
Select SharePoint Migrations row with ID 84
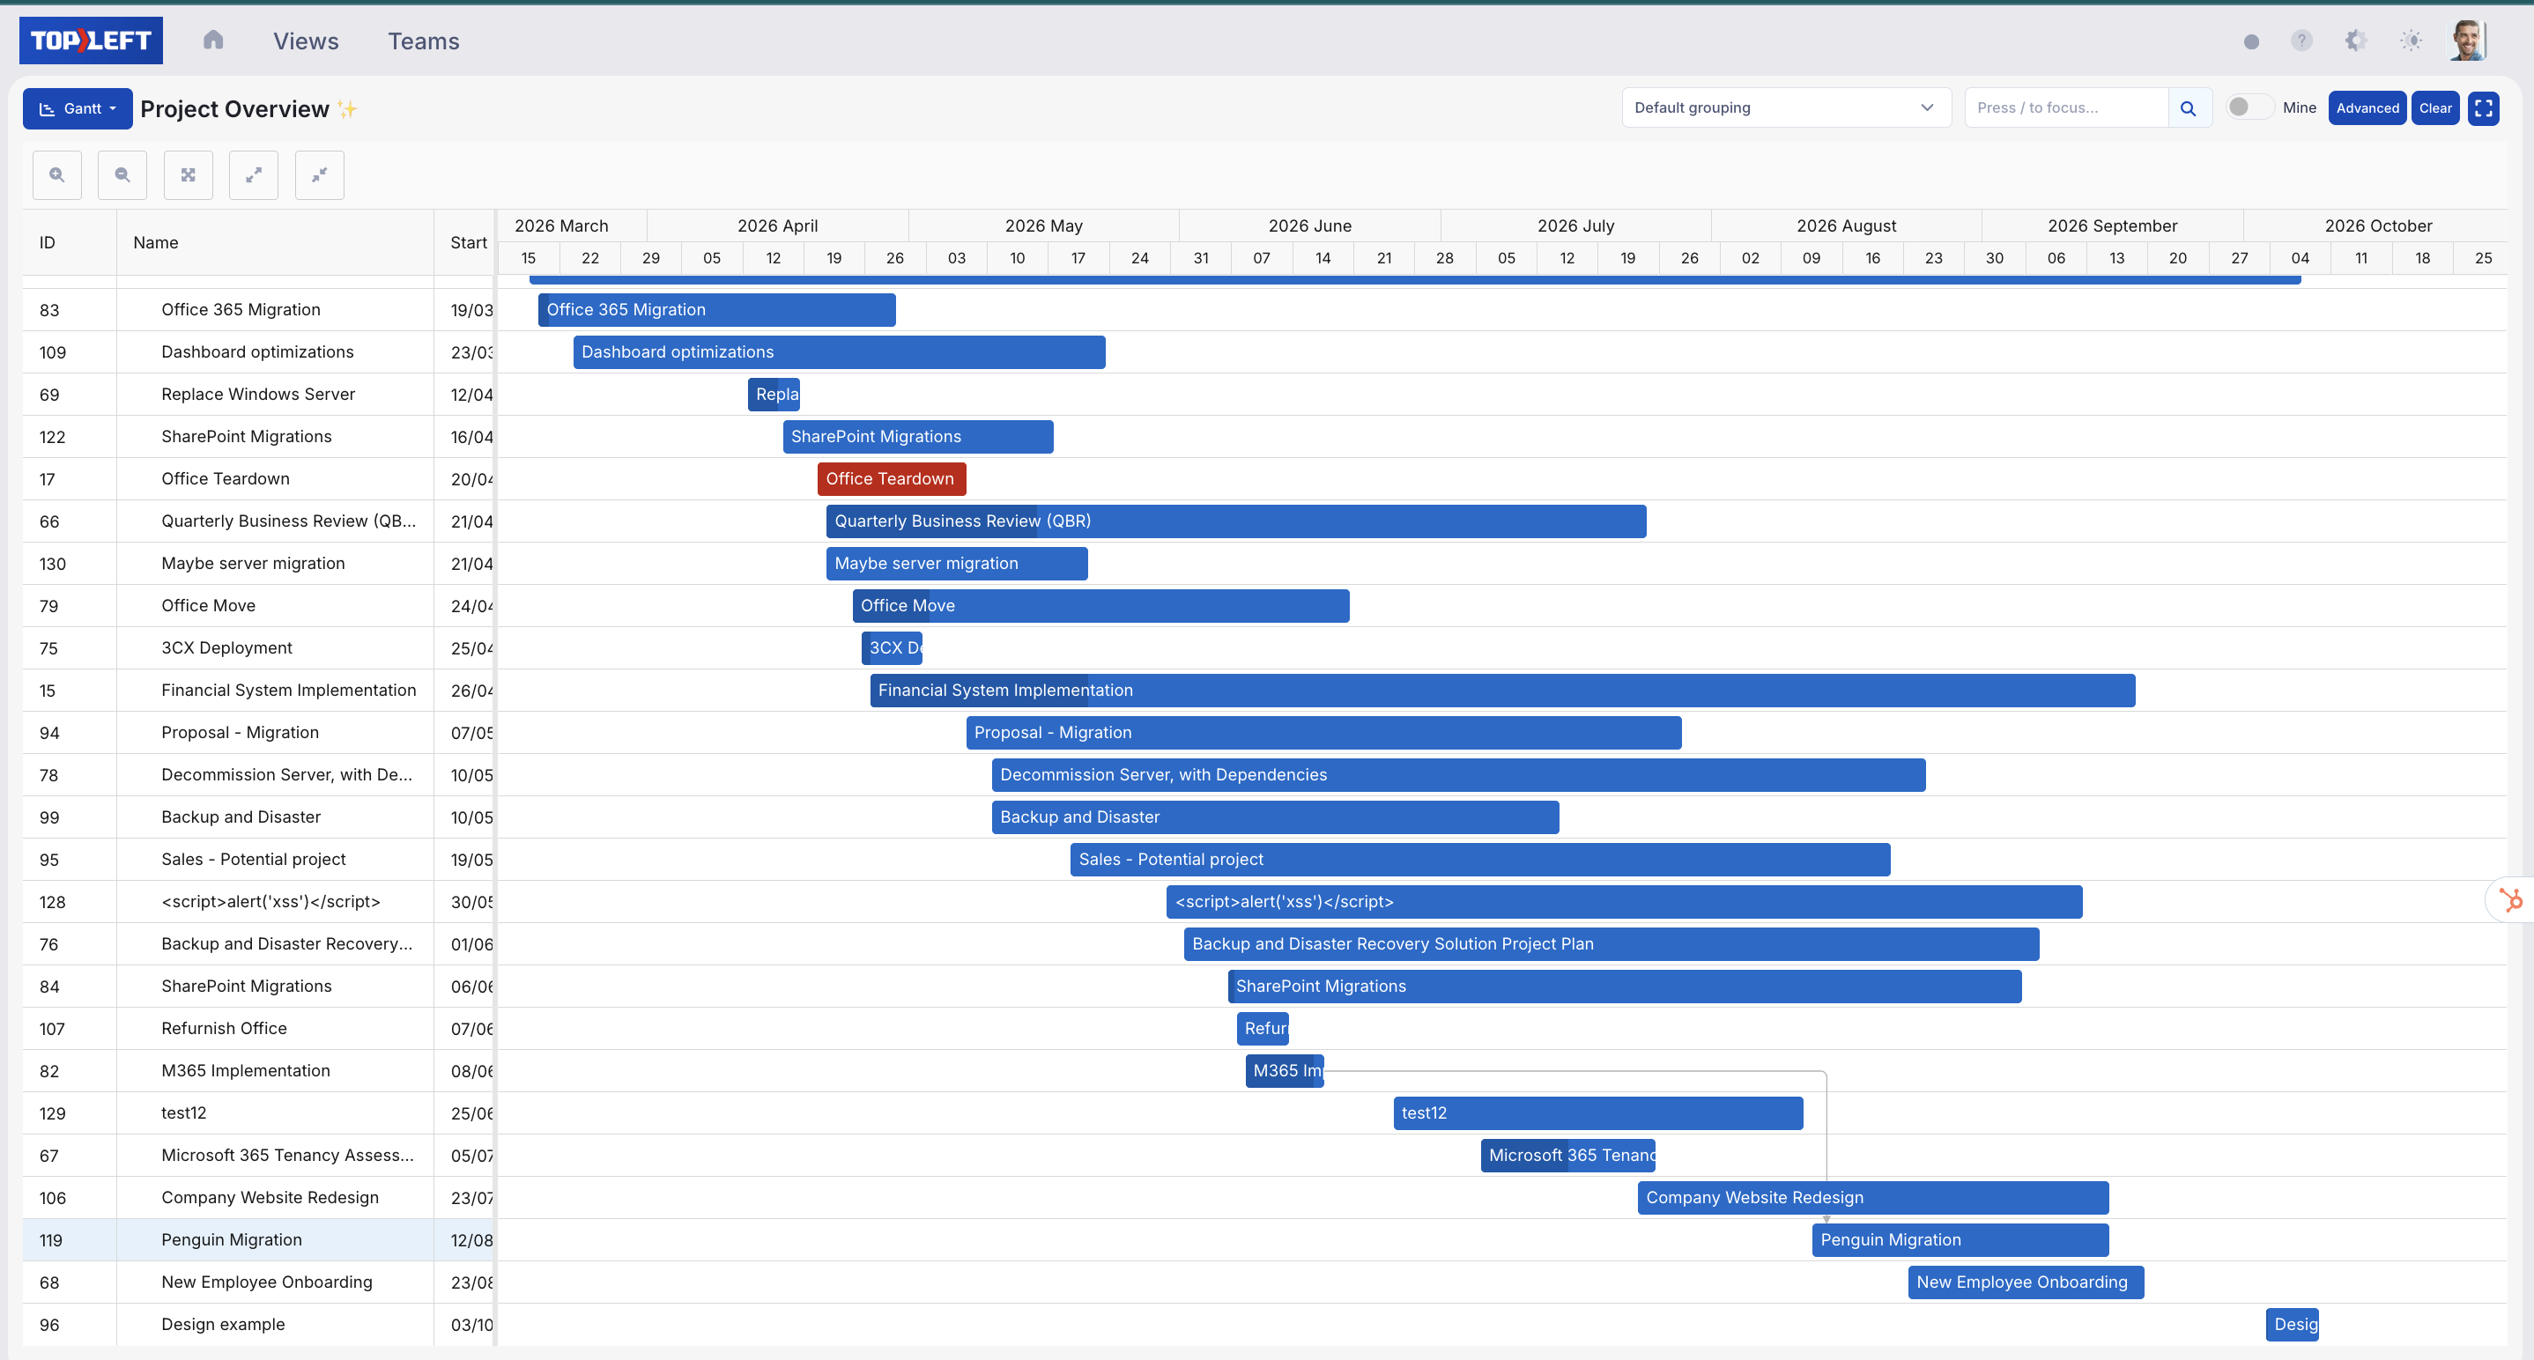[x=246, y=987]
